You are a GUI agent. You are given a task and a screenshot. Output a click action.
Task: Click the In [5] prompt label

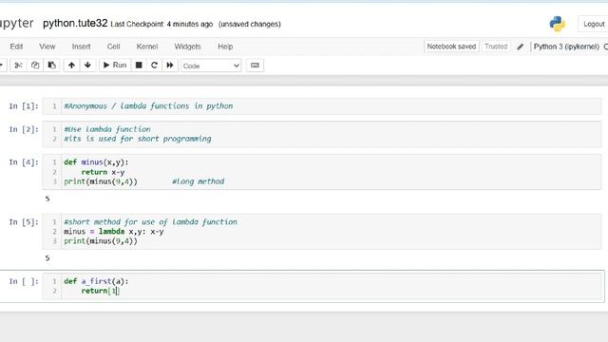pyautogui.click(x=24, y=221)
